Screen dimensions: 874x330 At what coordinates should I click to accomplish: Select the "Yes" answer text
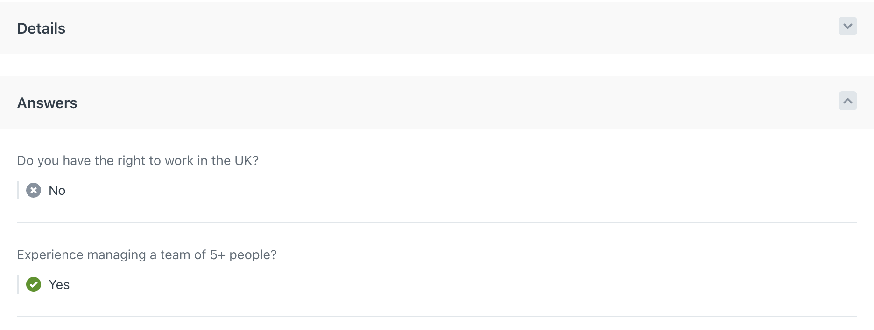[59, 285]
